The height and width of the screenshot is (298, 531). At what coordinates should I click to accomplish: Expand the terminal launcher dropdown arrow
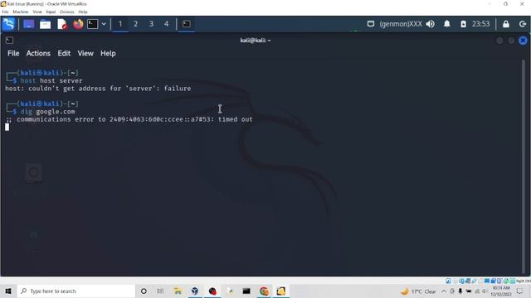click(104, 24)
